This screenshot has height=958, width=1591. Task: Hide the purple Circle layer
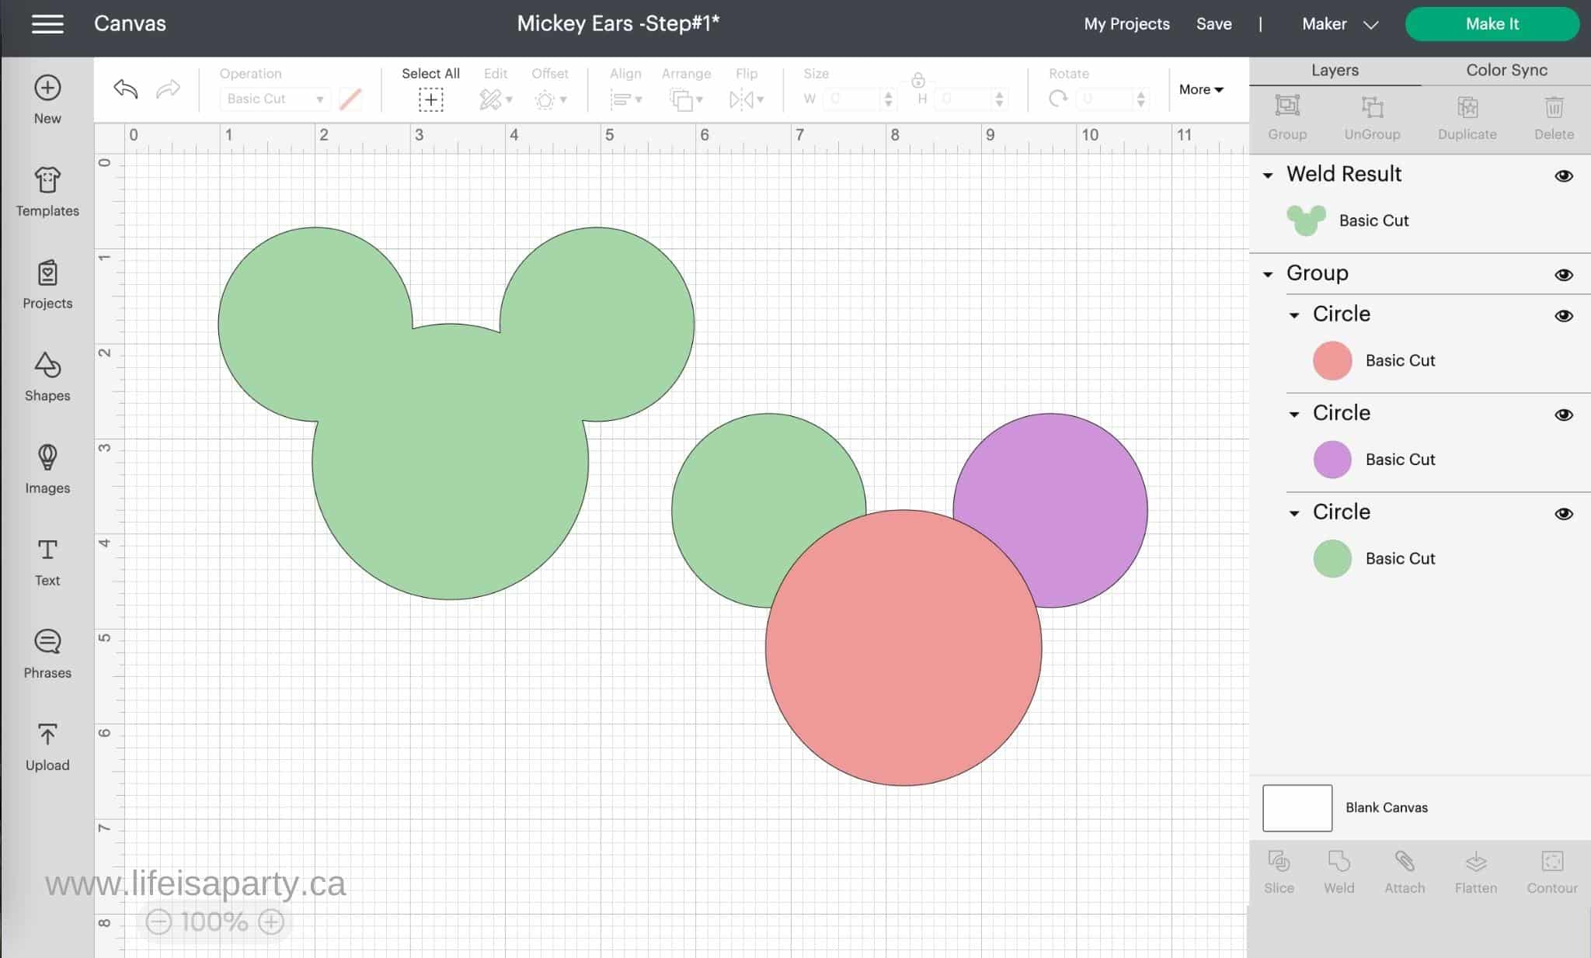click(x=1564, y=415)
